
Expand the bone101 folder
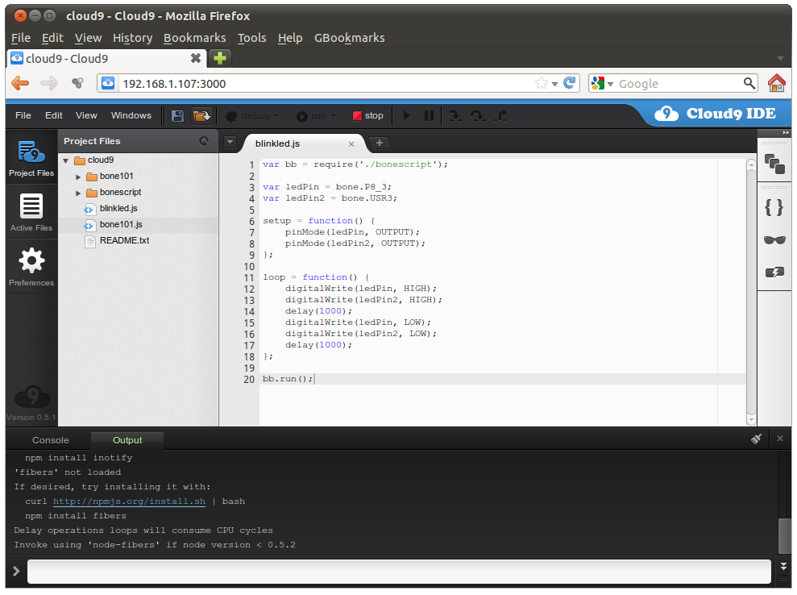click(78, 177)
